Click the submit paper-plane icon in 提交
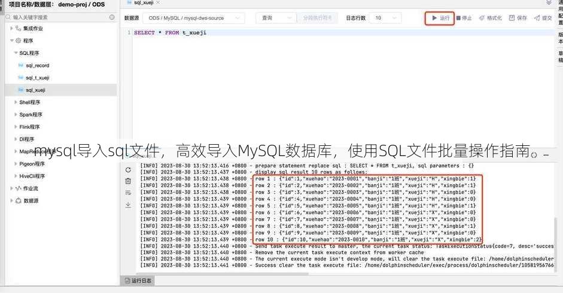 [537, 18]
